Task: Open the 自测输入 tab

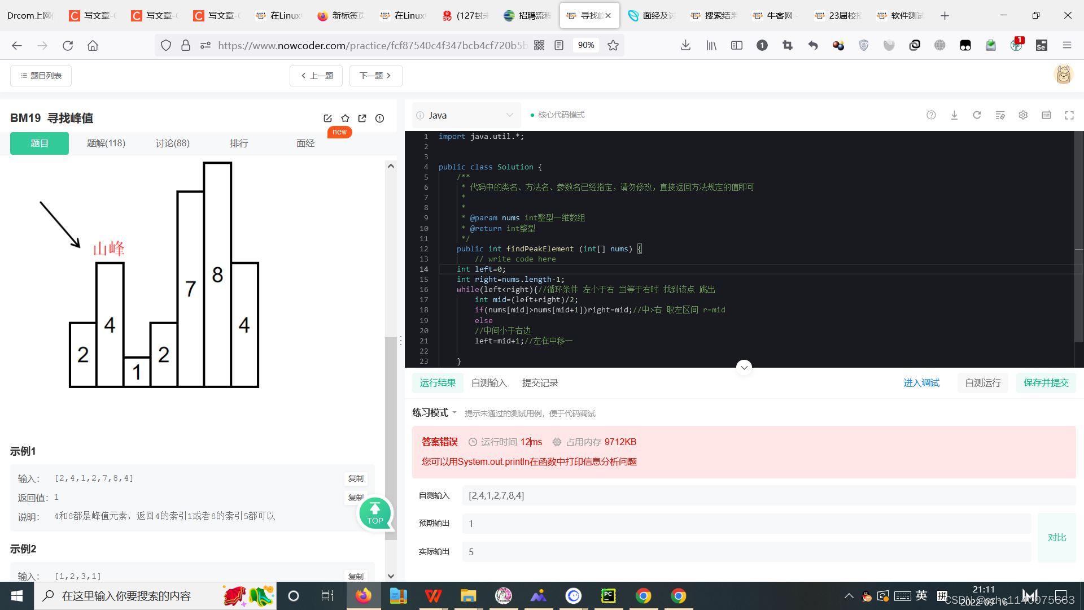Action: pyautogui.click(x=489, y=383)
